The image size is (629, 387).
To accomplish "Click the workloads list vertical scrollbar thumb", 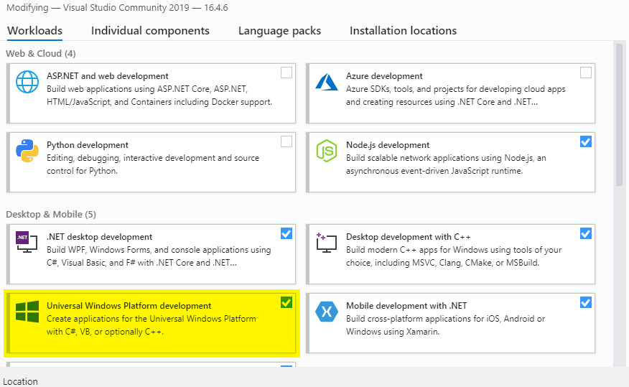I will pos(619,114).
